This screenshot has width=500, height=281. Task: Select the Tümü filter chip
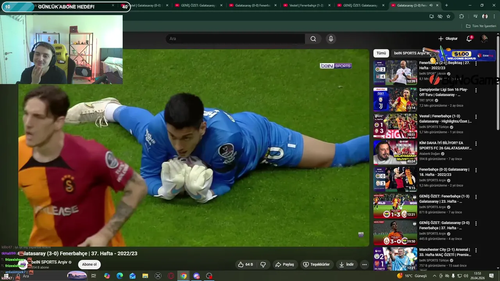tap(381, 53)
